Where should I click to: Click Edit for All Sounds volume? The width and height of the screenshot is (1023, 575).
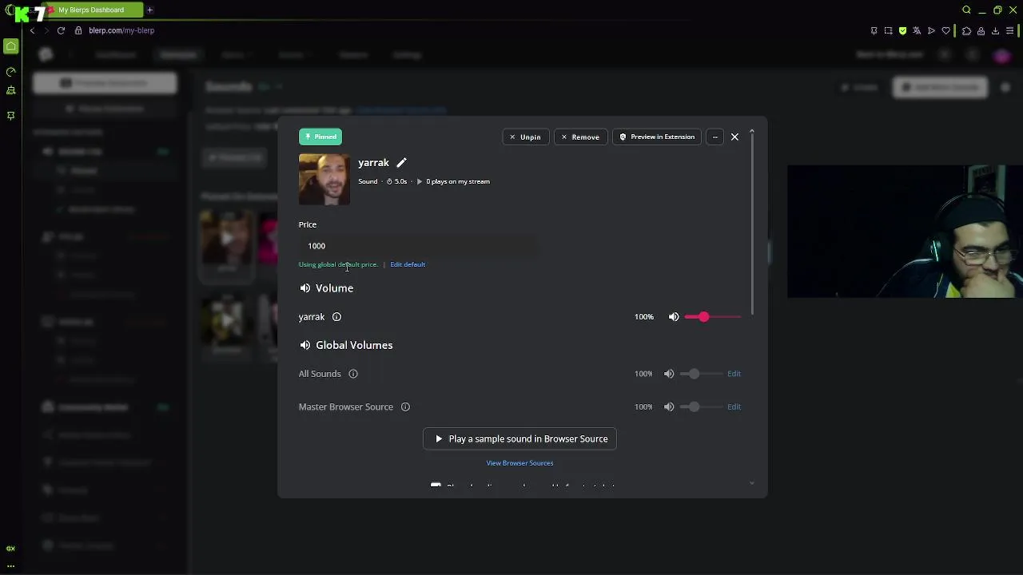click(x=734, y=374)
